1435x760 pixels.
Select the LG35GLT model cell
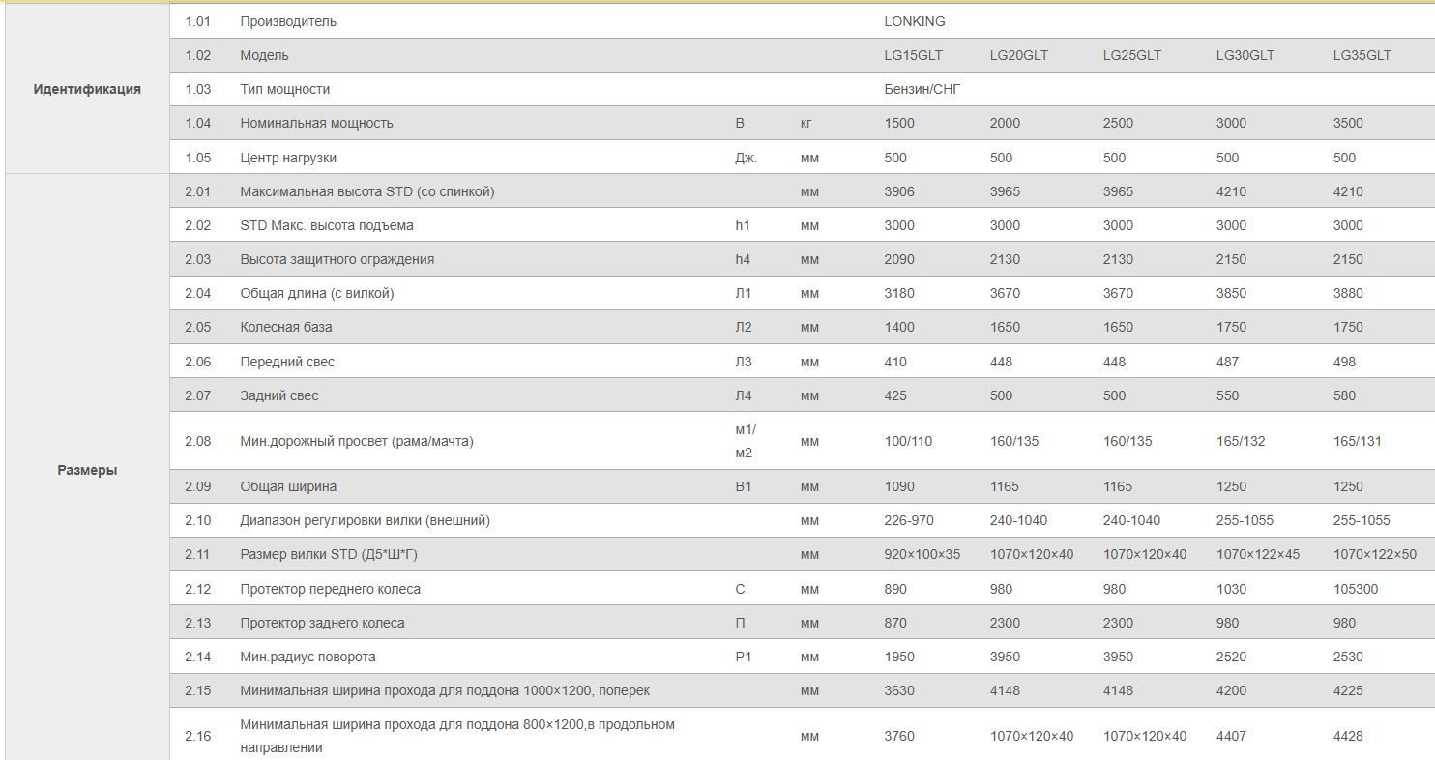click(1362, 55)
